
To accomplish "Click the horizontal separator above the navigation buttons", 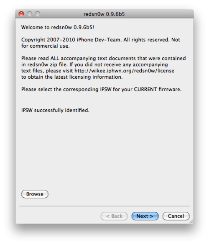I will pos(104,206).
